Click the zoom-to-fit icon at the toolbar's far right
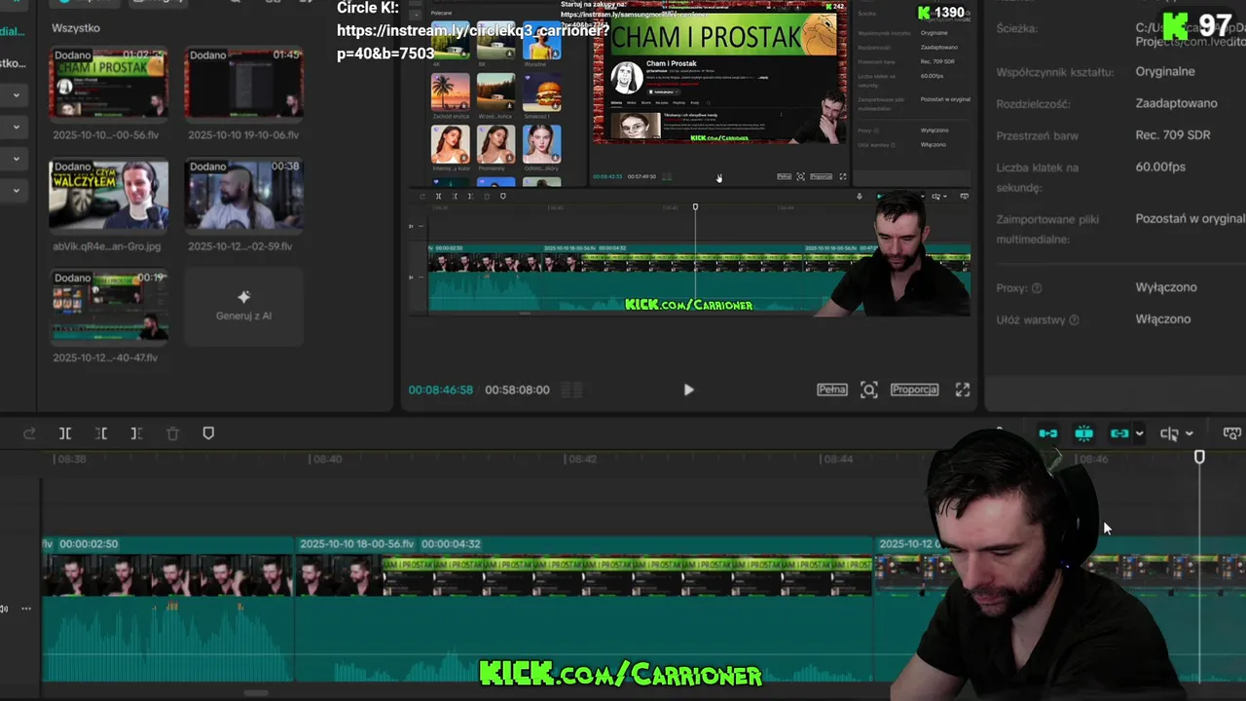Screen dimensions: 1246x701 [1232, 433]
